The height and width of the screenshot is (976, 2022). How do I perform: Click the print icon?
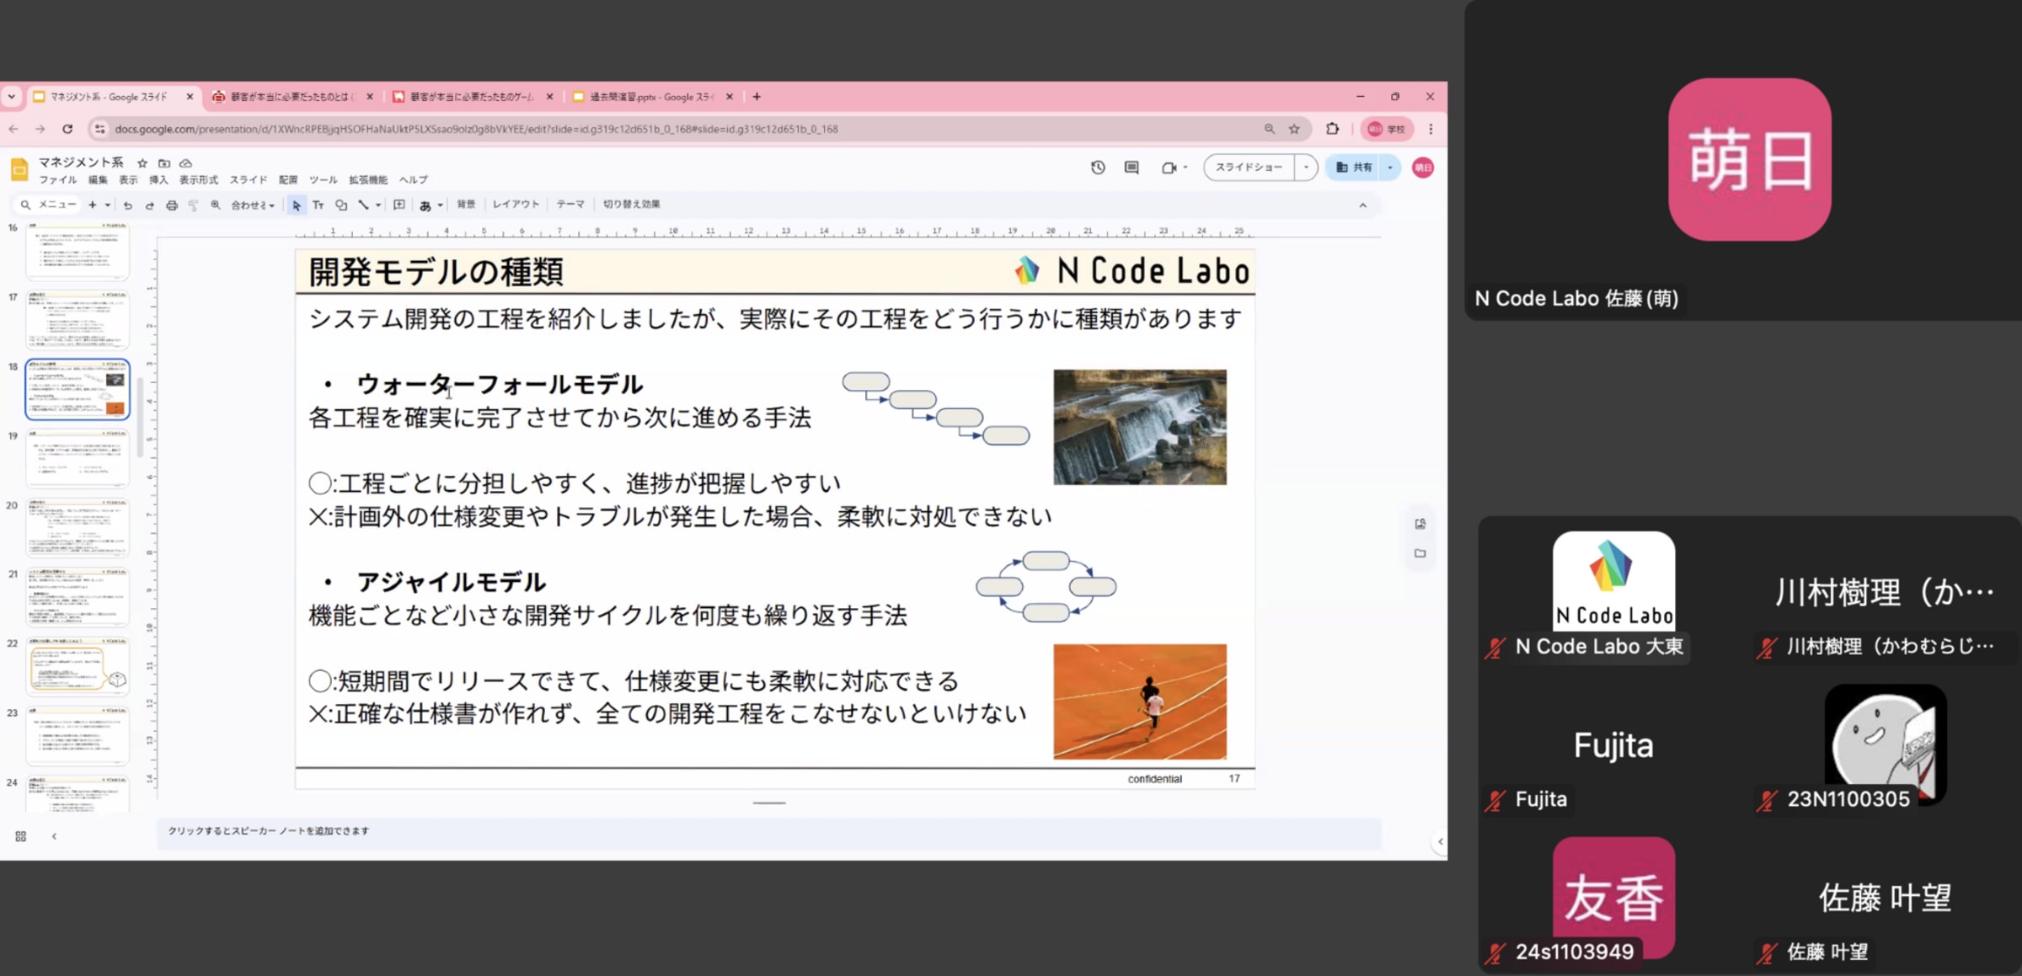pos(172,205)
